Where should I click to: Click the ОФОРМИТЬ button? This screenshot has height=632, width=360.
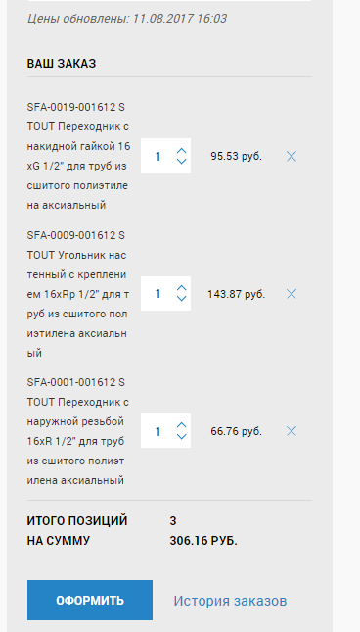tap(90, 601)
